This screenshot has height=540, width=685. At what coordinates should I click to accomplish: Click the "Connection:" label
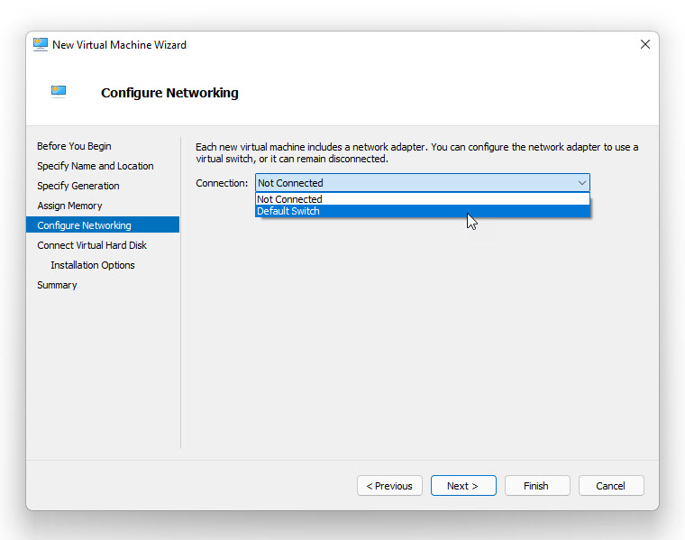click(222, 183)
